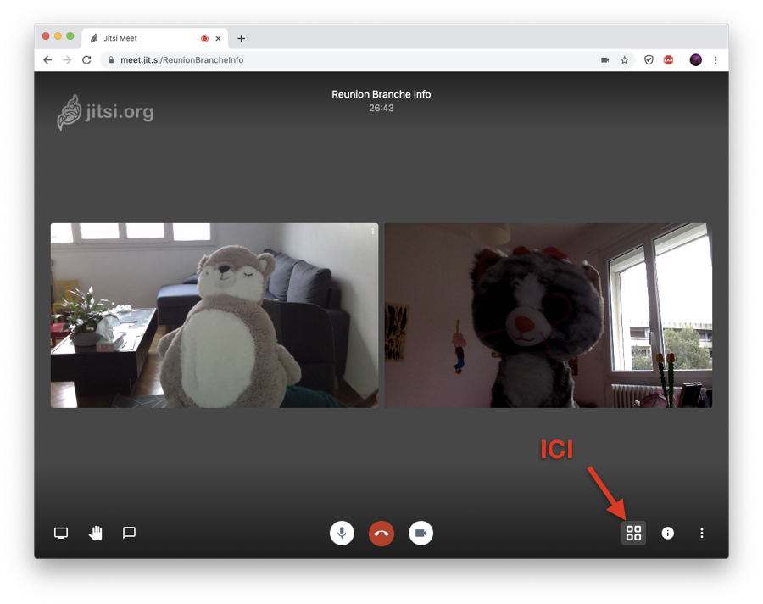Open the shield extension icon
The image size is (763, 604).
pyautogui.click(x=649, y=60)
